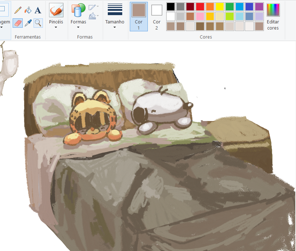Choose the dark gray color swatch
Viewport: 296px width, 251px height.
click(x=181, y=7)
